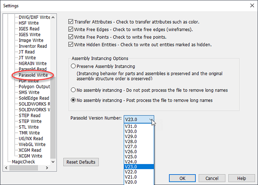Select MagicCheck tree node
Viewport: 258px width, 185px height.
pos(23,162)
